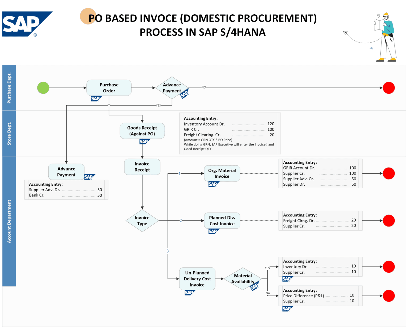This screenshot has height=329, width=408.
Task: Click 'Freight Clrng. Dr.' entry line
Action: (x=320, y=220)
